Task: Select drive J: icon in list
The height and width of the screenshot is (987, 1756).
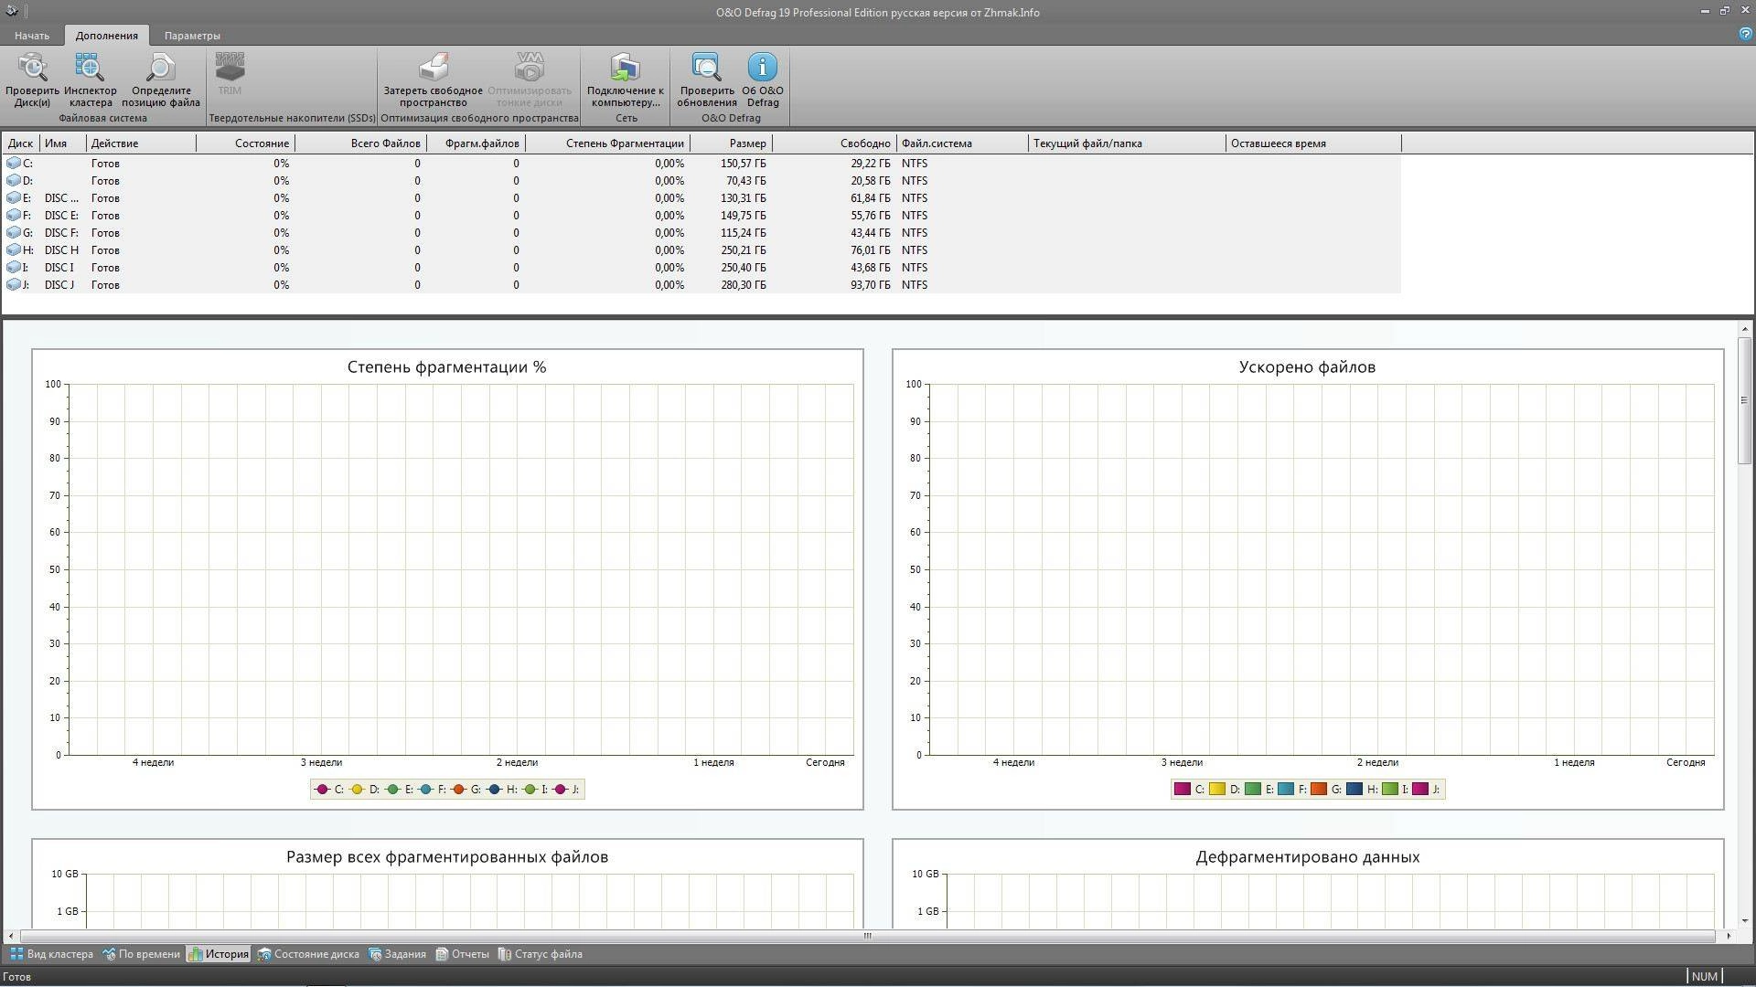Action: click(14, 285)
